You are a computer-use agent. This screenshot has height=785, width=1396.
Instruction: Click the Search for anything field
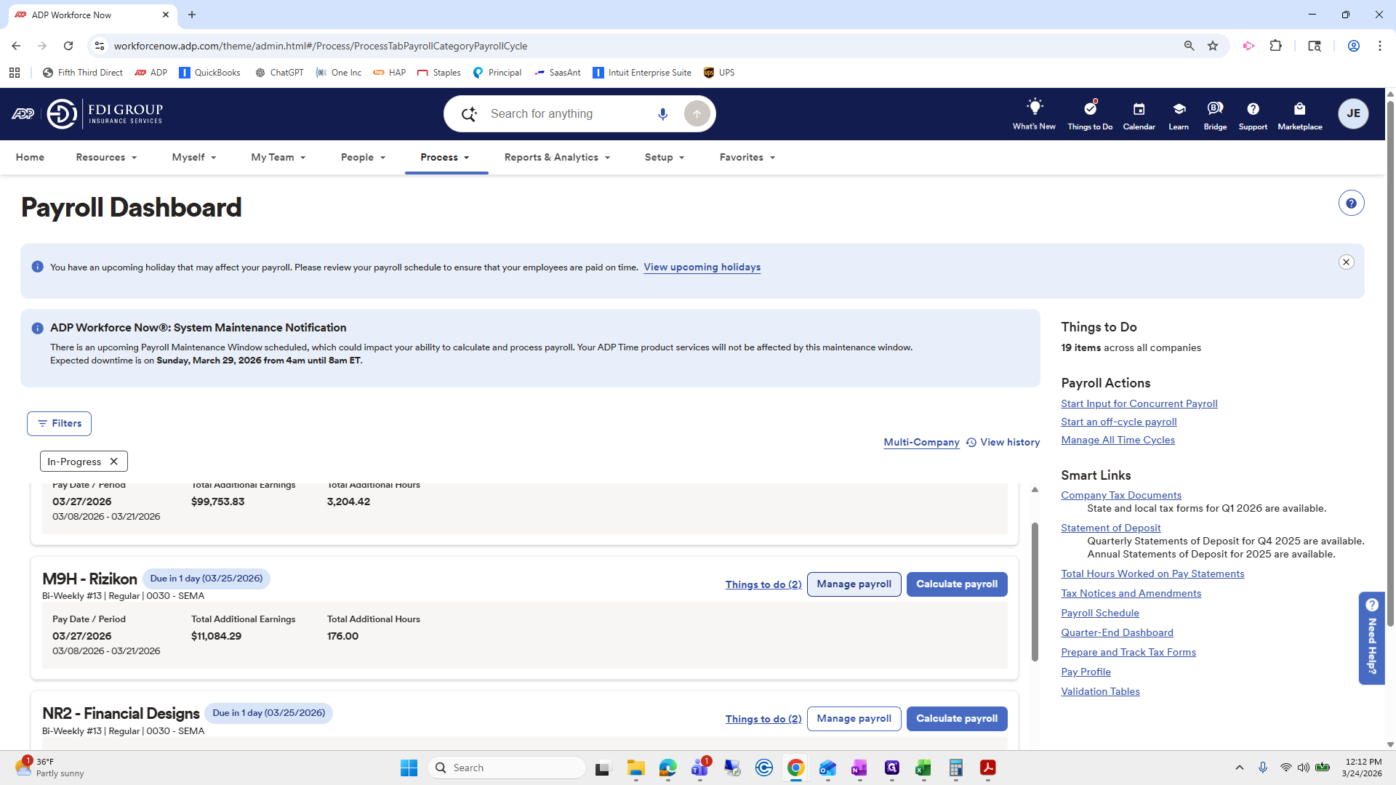(x=567, y=113)
